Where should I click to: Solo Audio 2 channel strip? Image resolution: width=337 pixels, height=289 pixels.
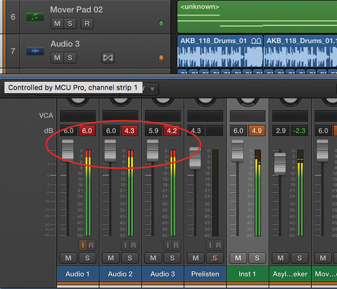130,258
